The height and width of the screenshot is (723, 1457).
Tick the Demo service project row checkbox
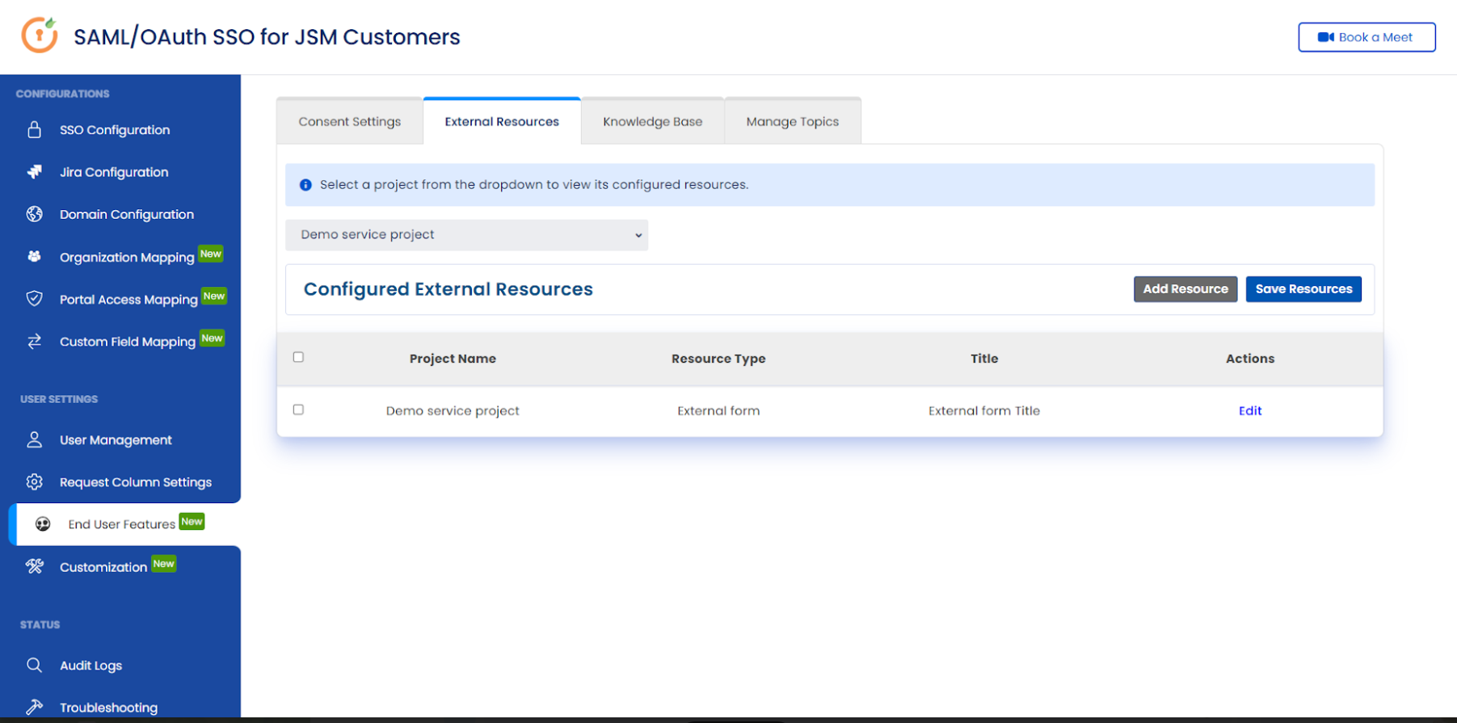[298, 410]
